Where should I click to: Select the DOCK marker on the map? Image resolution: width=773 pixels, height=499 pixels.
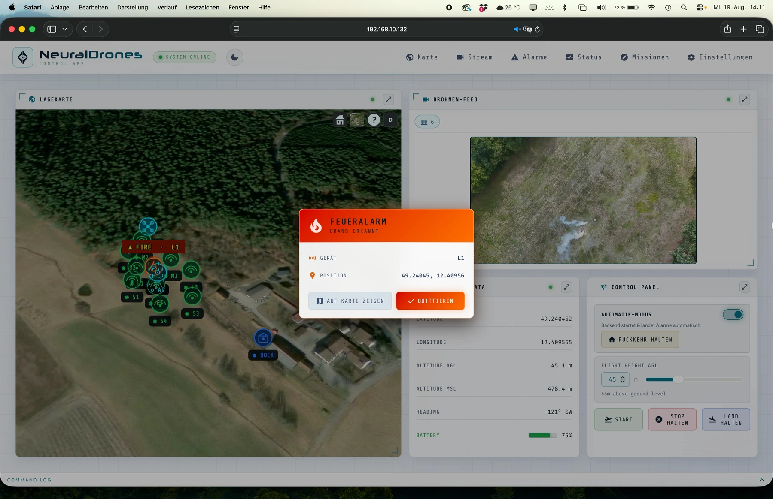(x=263, y=338)
